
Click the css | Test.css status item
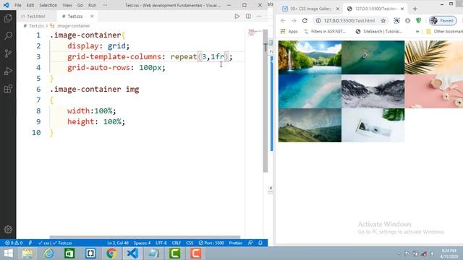(55, 243)
